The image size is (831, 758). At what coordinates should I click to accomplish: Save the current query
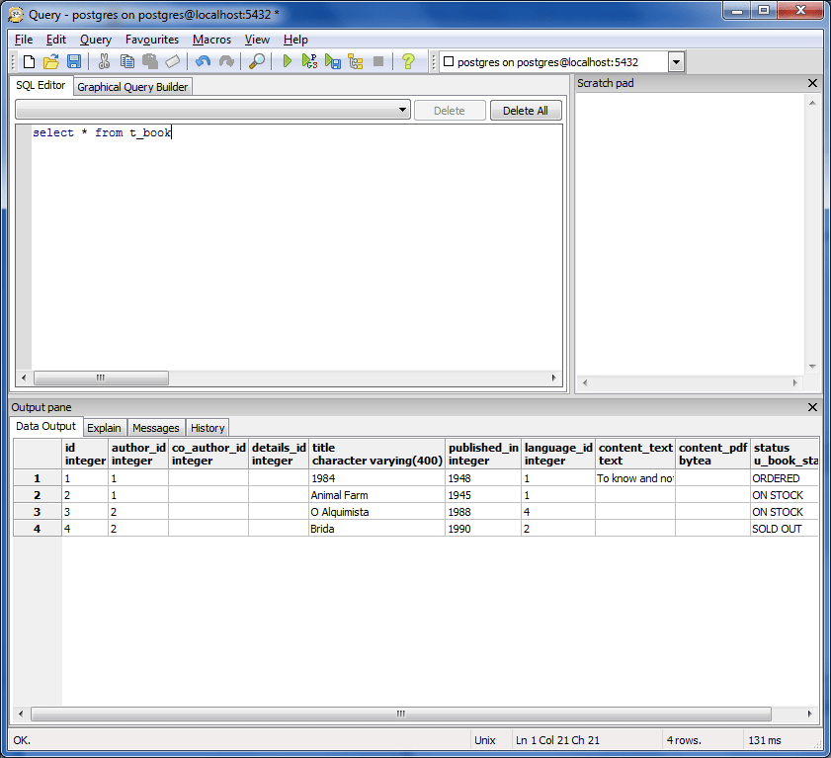pos(73,61)
